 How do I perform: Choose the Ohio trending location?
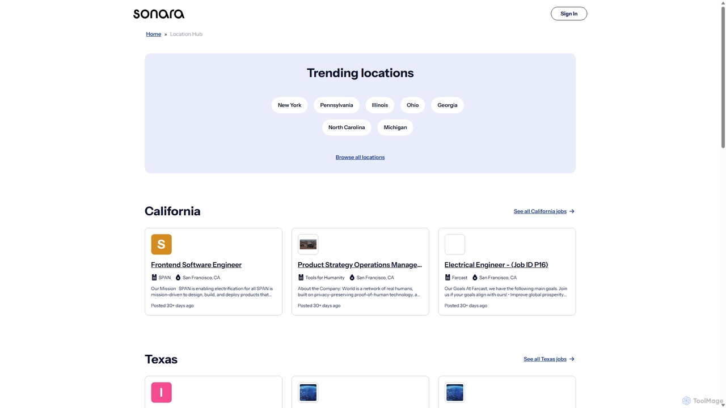pyautogui.click(x=413, y=105)
